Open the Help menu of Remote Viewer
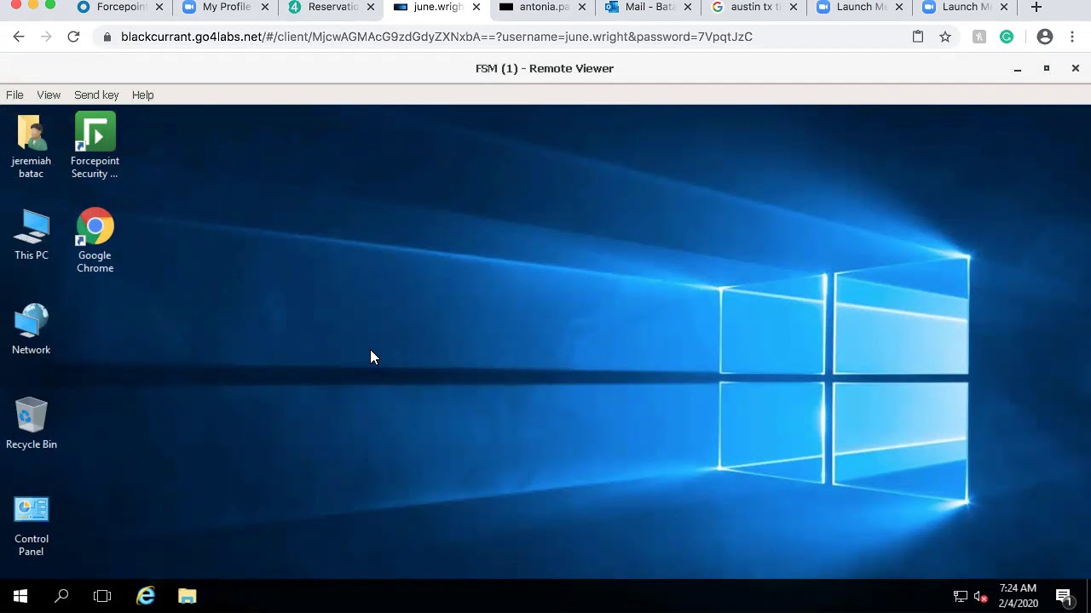 click(x=143, y=95)
